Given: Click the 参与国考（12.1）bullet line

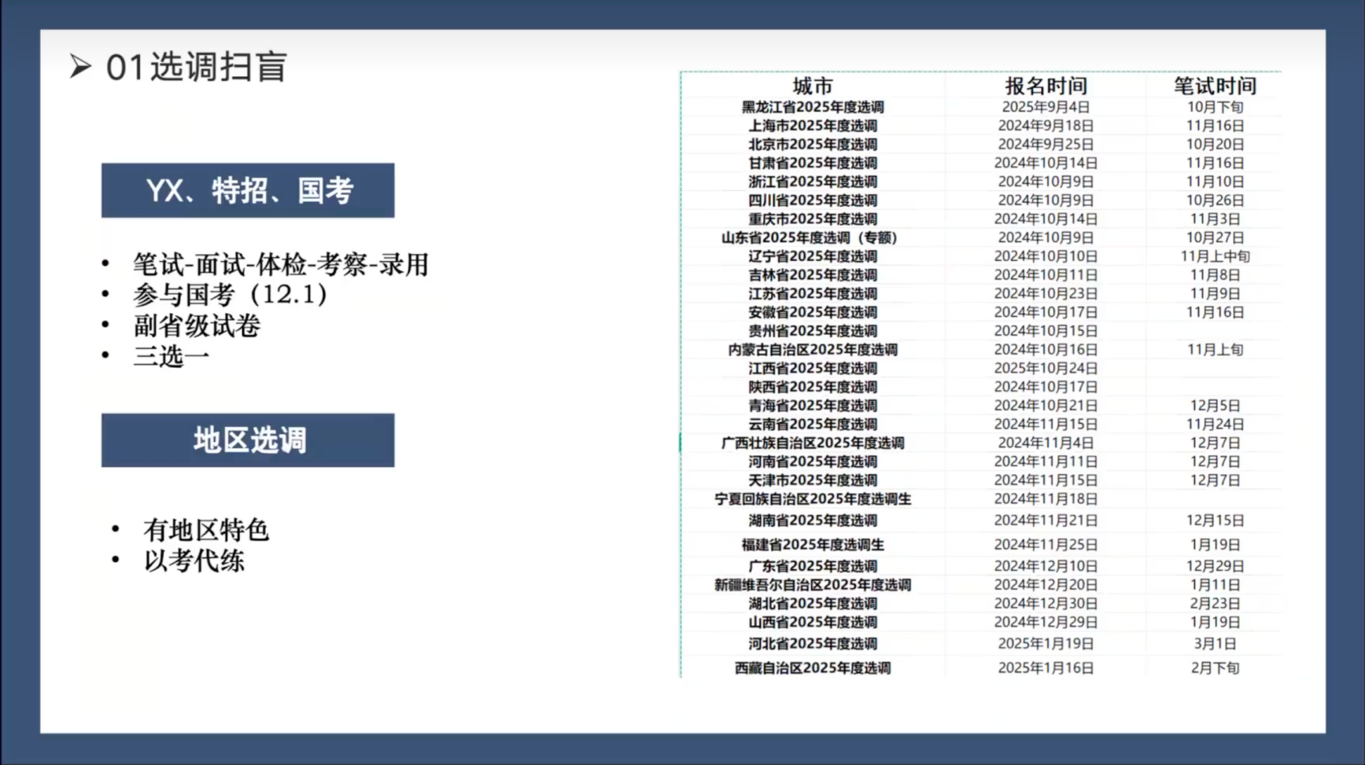Looking at the screenshot, I should point(230,295).
